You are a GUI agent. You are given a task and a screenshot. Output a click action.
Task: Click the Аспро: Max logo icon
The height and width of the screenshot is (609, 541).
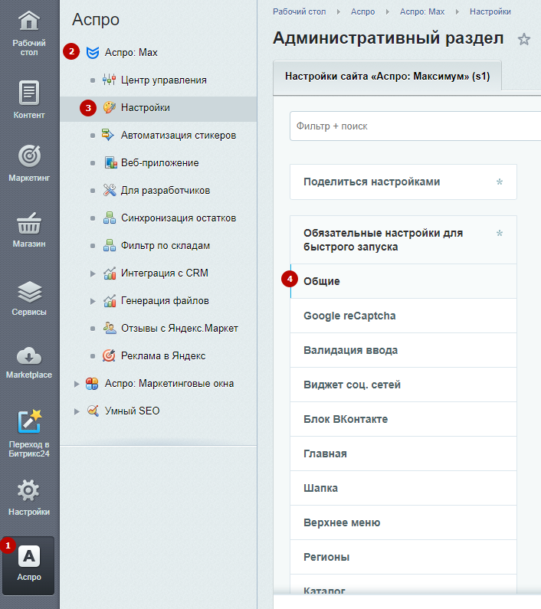click(93, 52)
